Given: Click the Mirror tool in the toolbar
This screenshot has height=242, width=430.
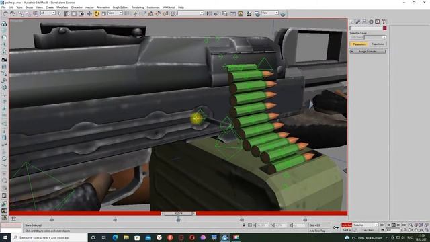Looking at the screenshot, I should tap(209, 13).
